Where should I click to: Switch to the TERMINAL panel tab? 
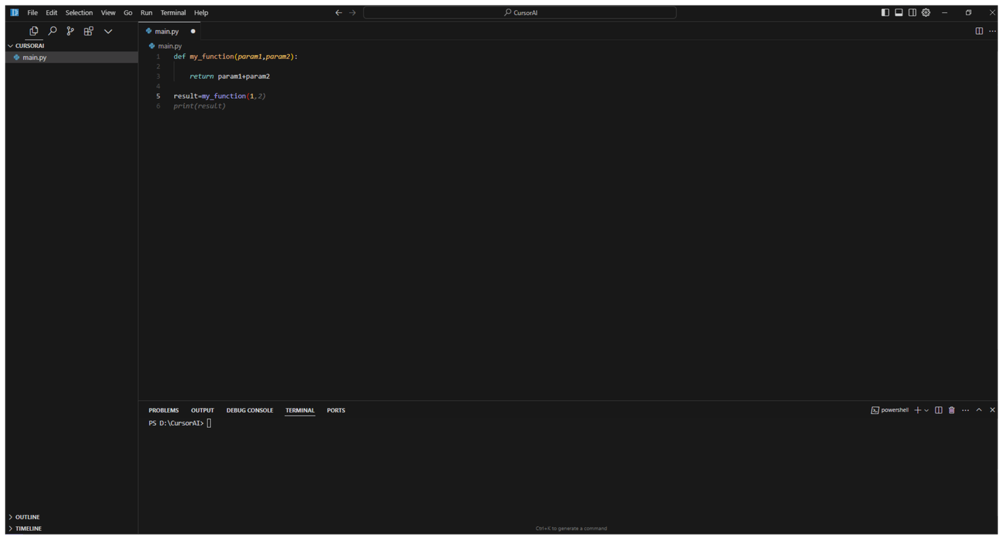[300, 411]
